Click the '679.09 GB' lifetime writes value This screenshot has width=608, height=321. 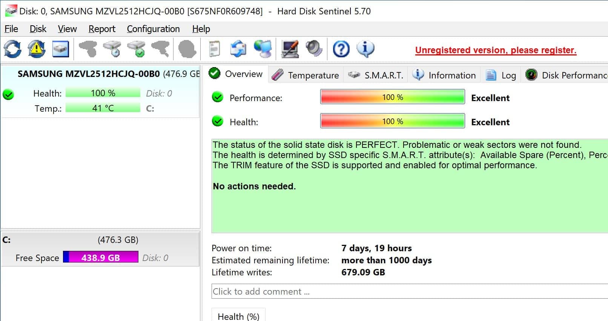click(x=363, y=272)
